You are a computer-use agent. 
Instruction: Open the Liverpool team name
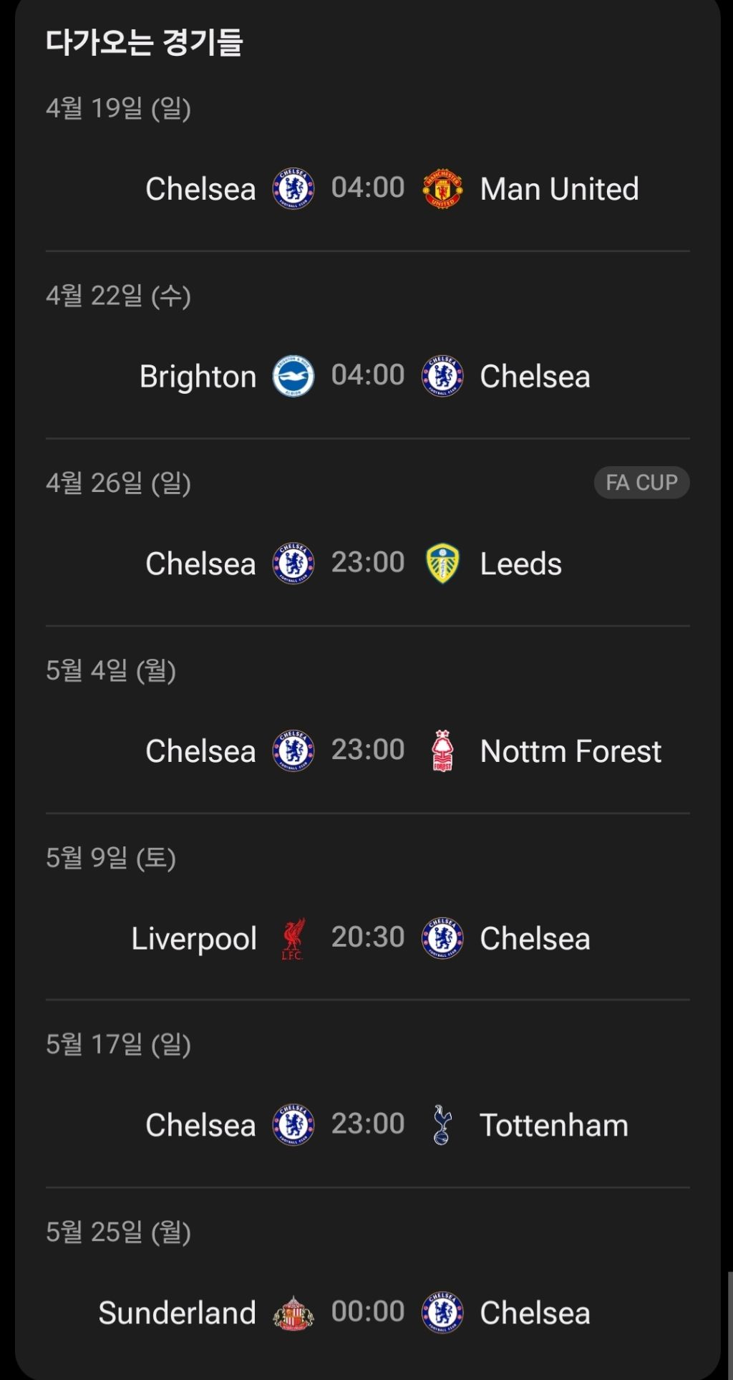tap(194, 938)
